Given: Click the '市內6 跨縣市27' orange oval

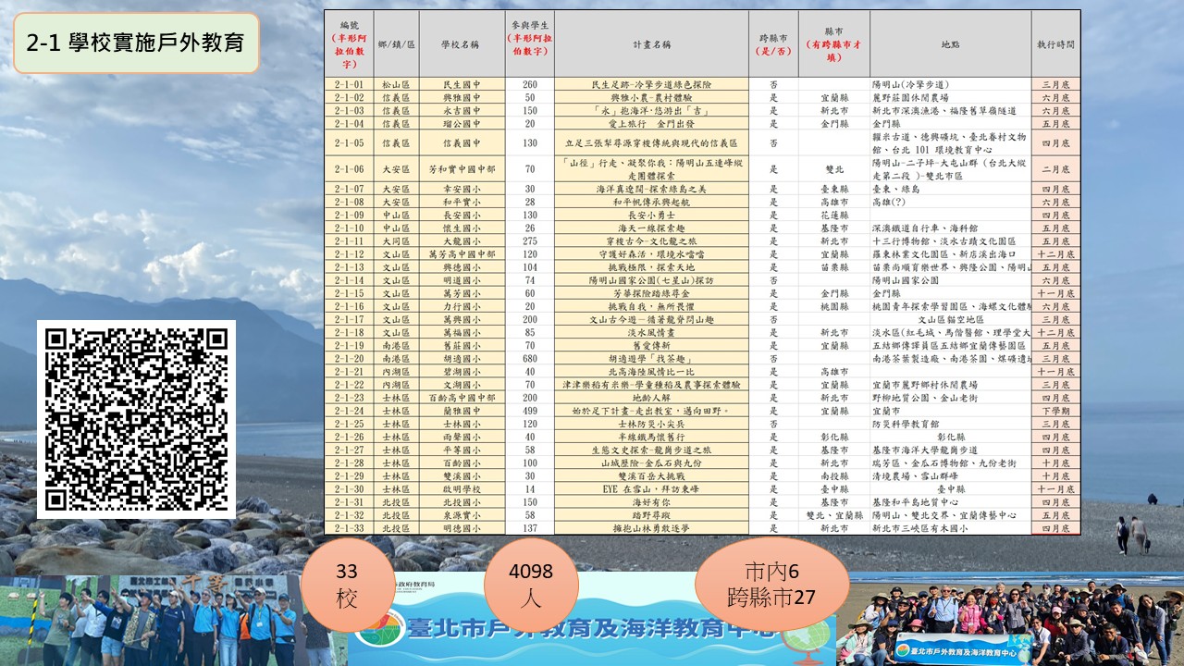Looking at the screenshot, I should 771,585.
